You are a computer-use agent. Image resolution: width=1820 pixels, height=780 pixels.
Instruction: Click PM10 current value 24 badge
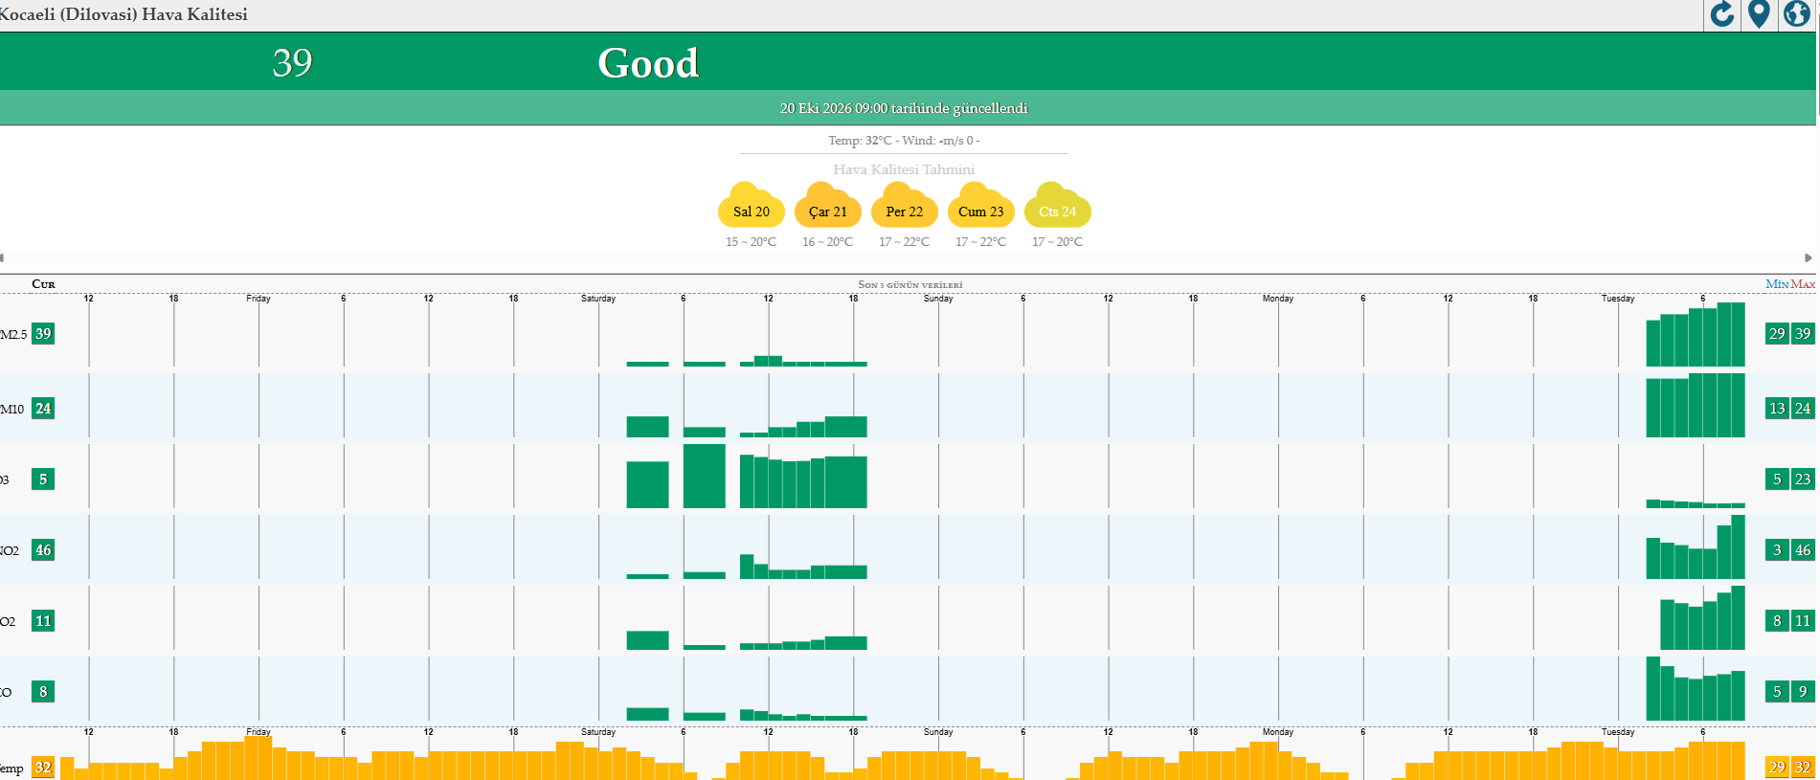(43, 409)
